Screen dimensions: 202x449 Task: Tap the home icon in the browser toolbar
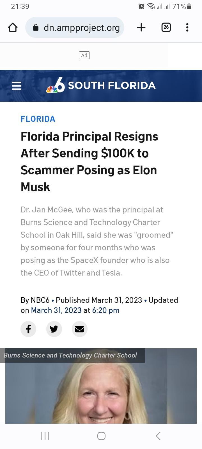point(13,27)
